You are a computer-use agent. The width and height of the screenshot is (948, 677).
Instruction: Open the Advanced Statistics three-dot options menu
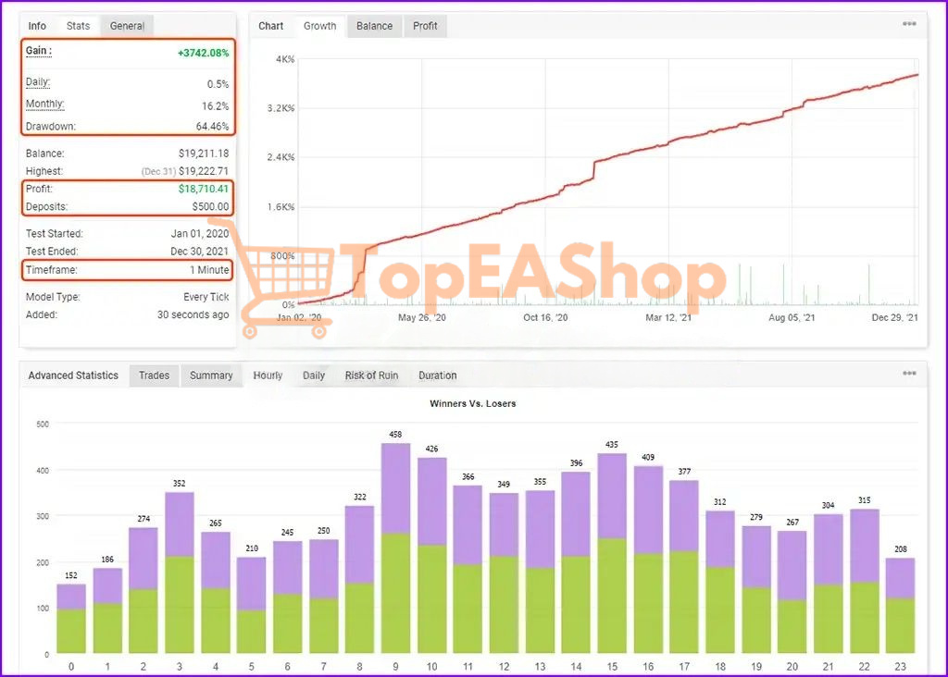click(909, 374)
